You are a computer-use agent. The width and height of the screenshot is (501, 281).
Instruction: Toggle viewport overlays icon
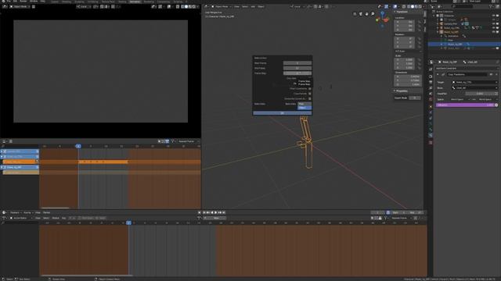click(x=395, y=6)
